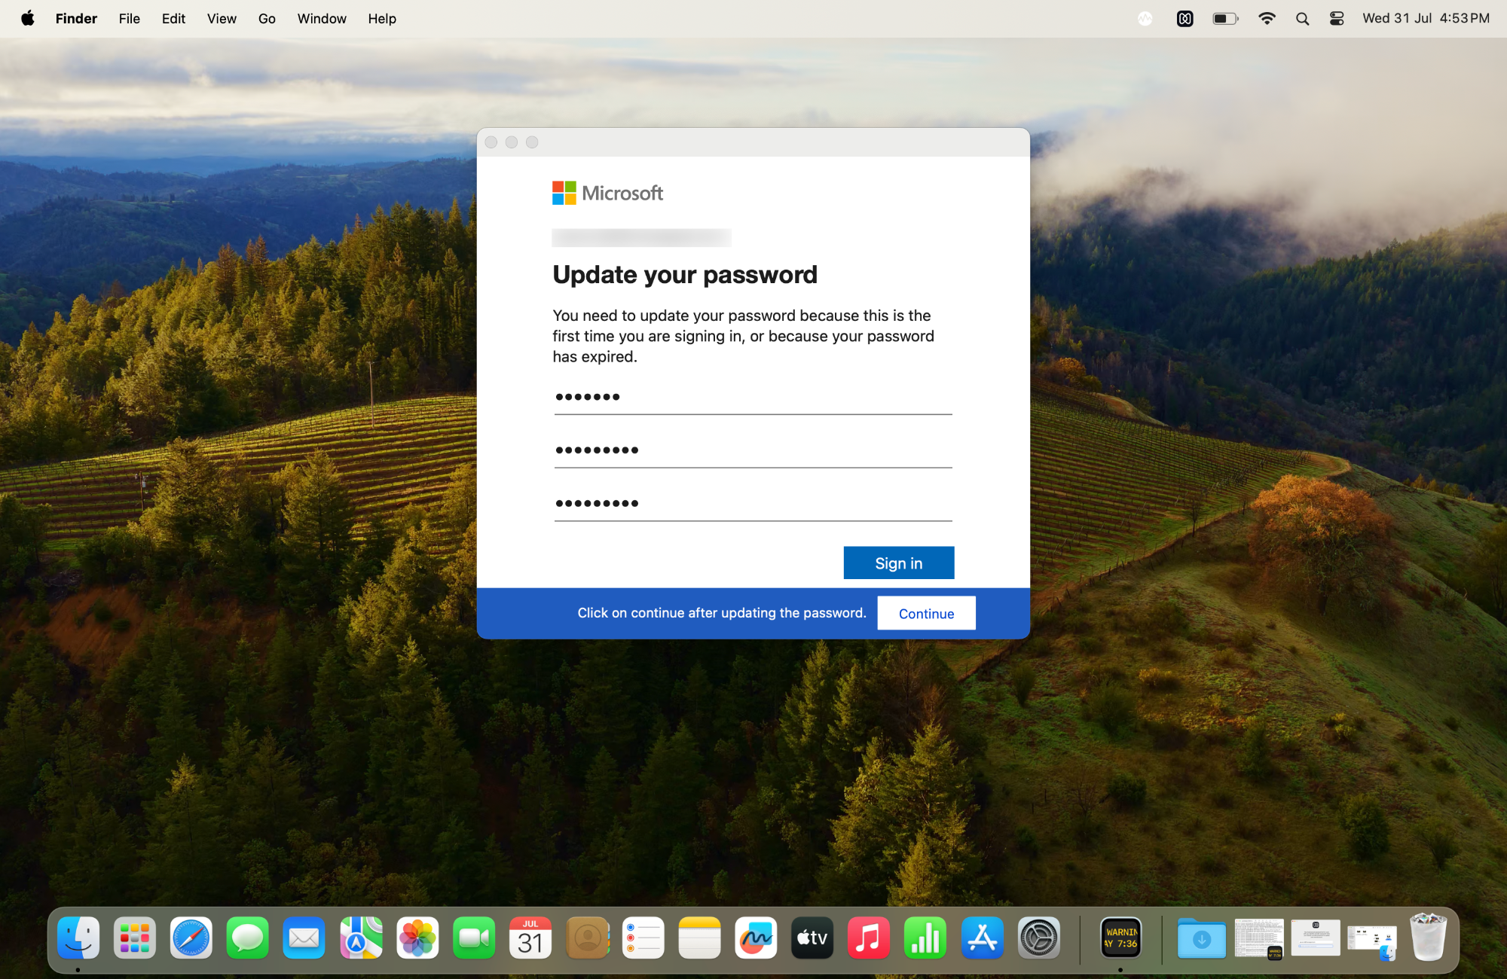
Task: Focus the third password field
Action: 753,504
